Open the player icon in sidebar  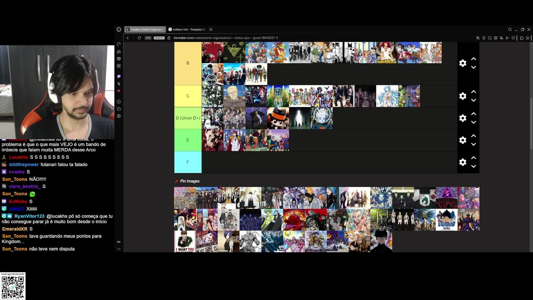pos(119,102)
